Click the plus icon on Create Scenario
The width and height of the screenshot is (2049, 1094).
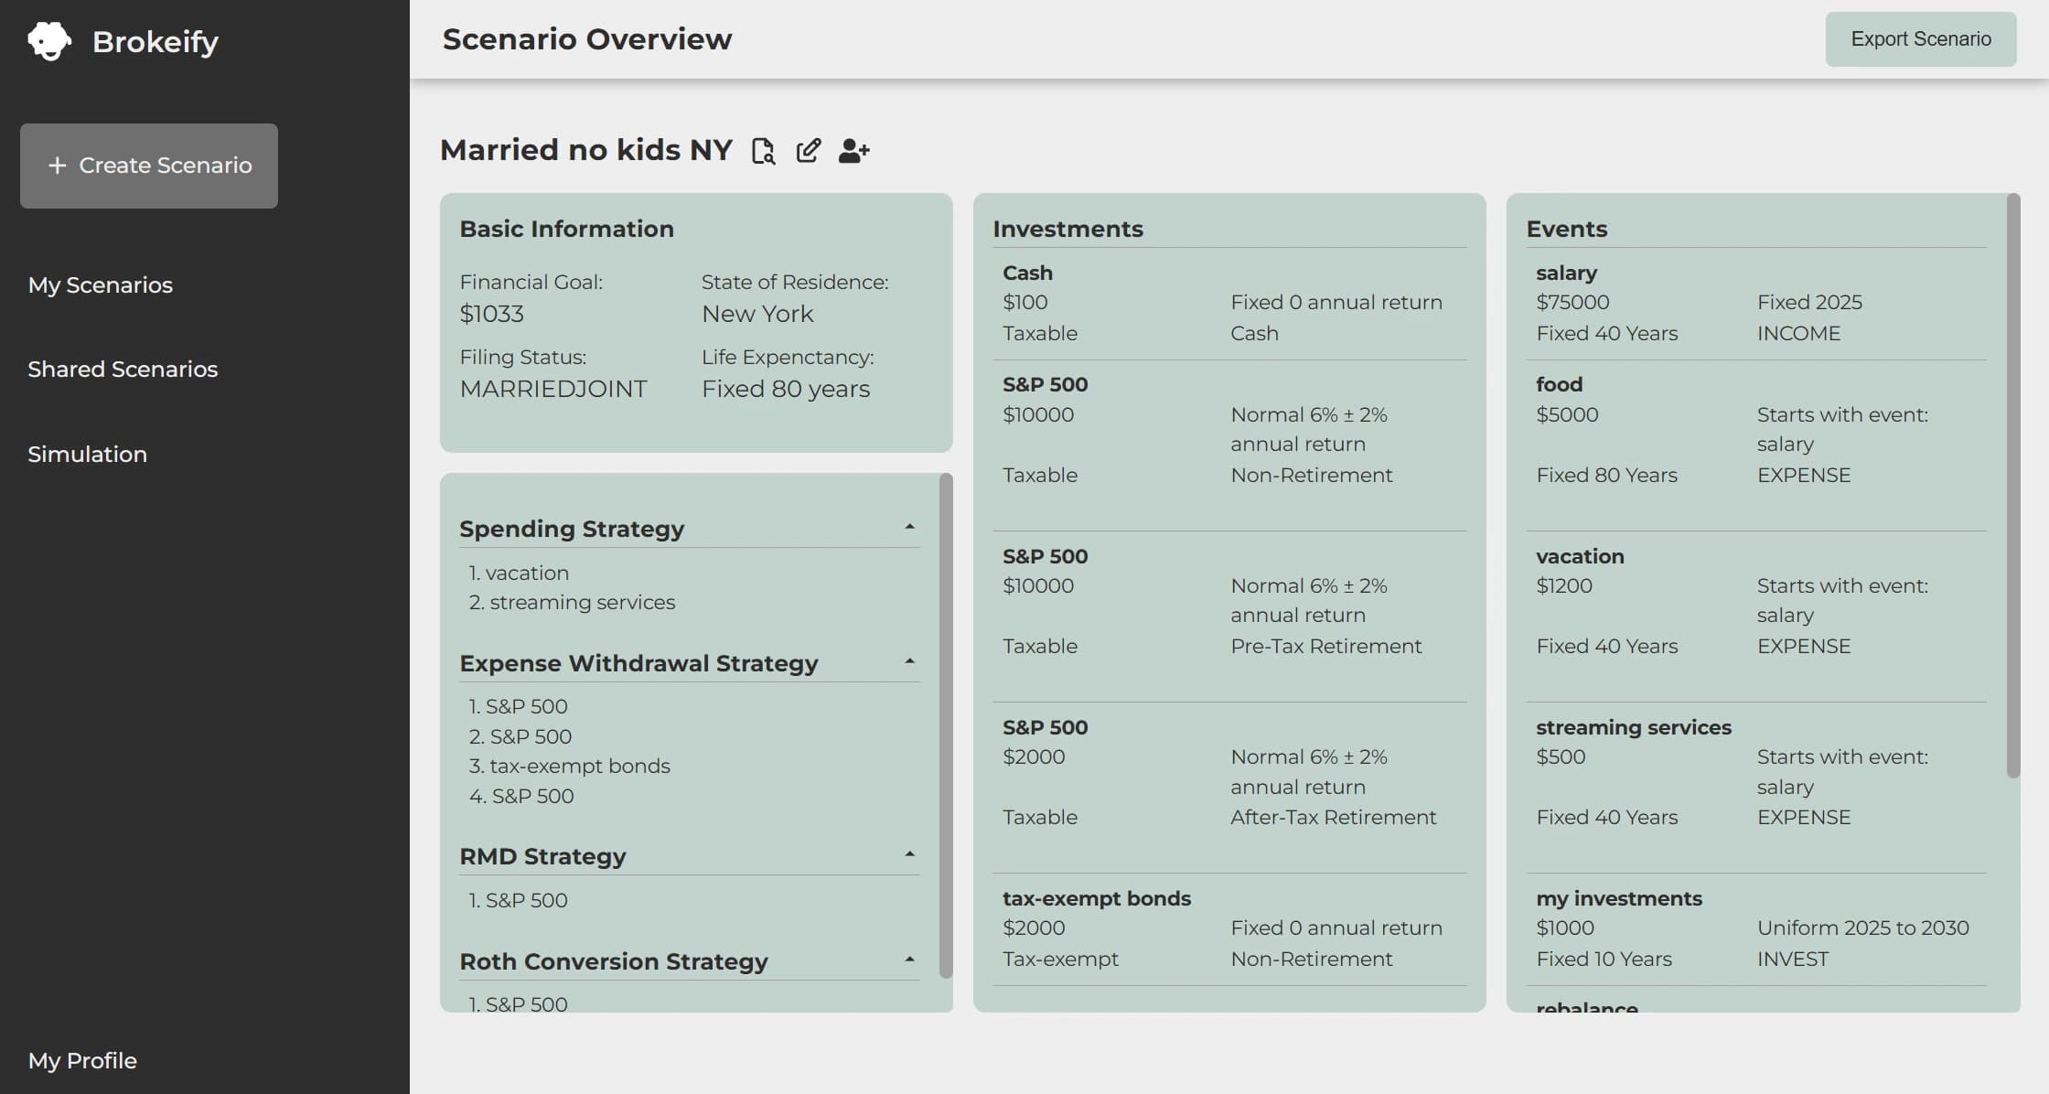click(58, 166)
